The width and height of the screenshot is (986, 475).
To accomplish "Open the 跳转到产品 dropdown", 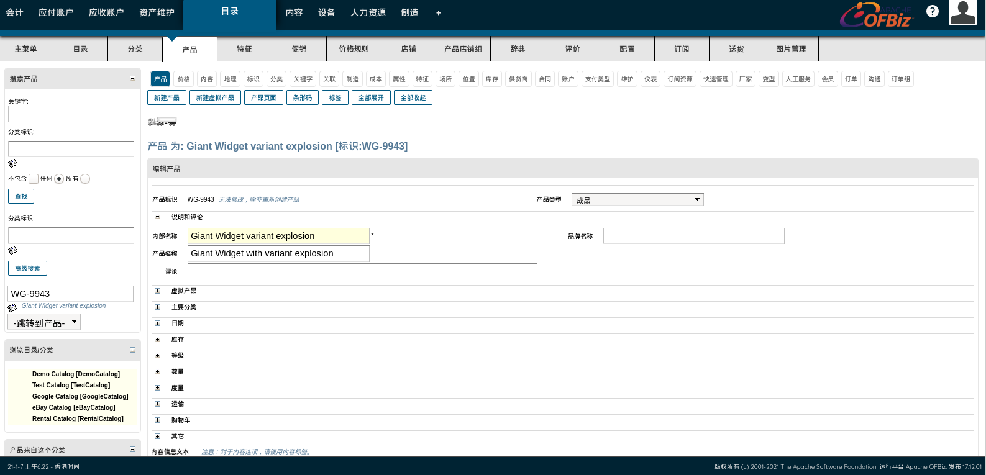I will tap(44, 322).
